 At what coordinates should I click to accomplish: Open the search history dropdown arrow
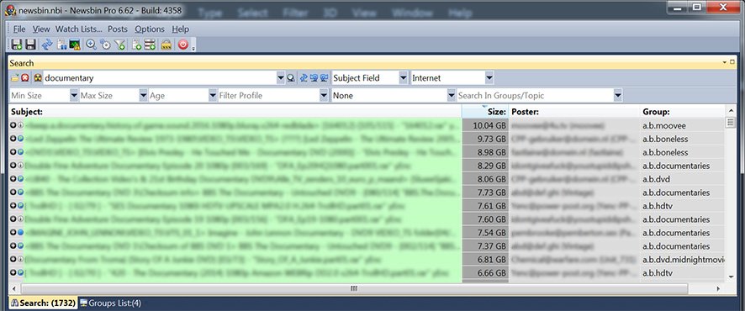pos(281,78)
